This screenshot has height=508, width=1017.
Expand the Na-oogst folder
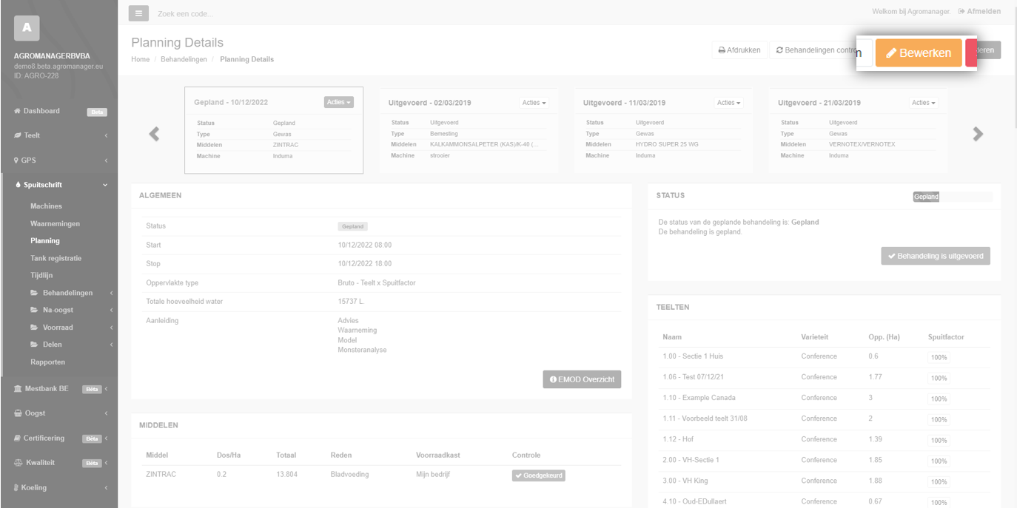pyautogui.click(x=70, y=310)
